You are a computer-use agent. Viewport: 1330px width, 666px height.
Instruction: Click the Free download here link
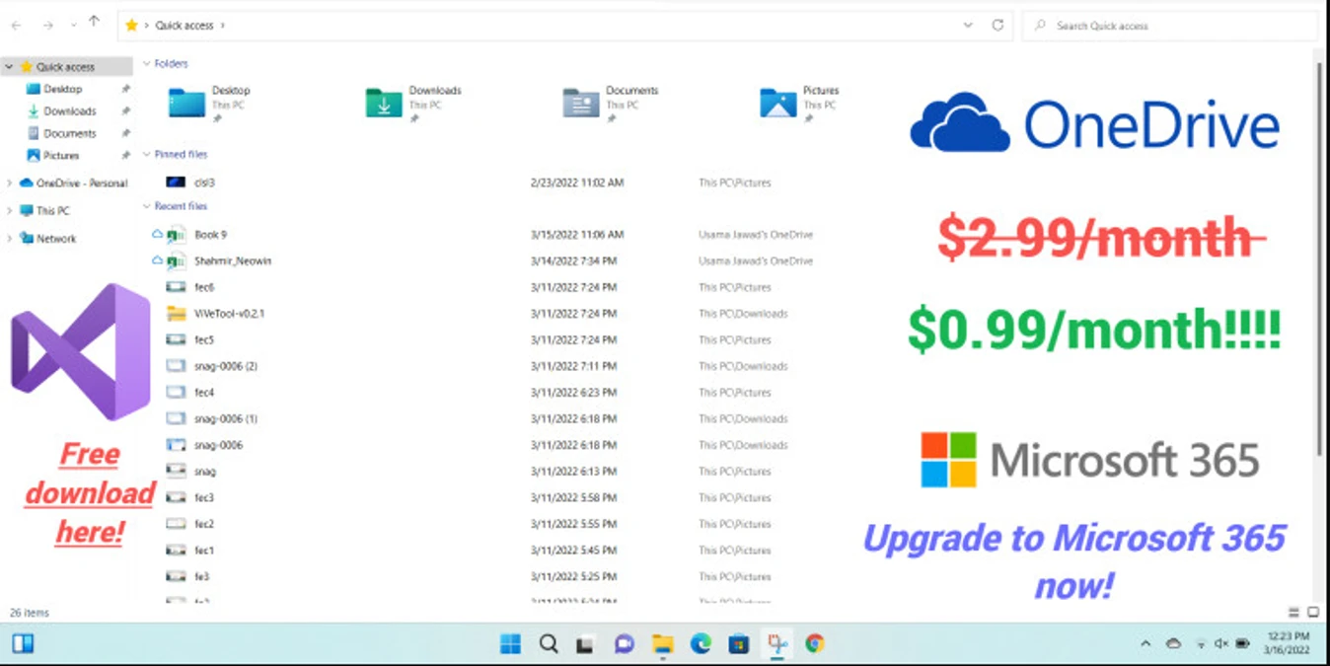tap(90, 493)
